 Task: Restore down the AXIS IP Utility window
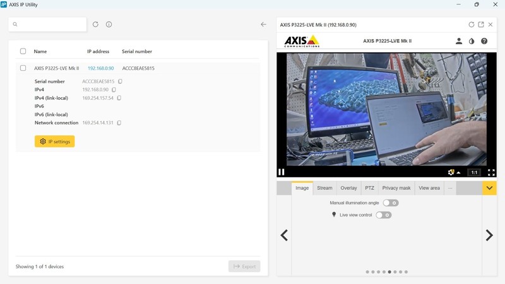[x=477, y=4]
